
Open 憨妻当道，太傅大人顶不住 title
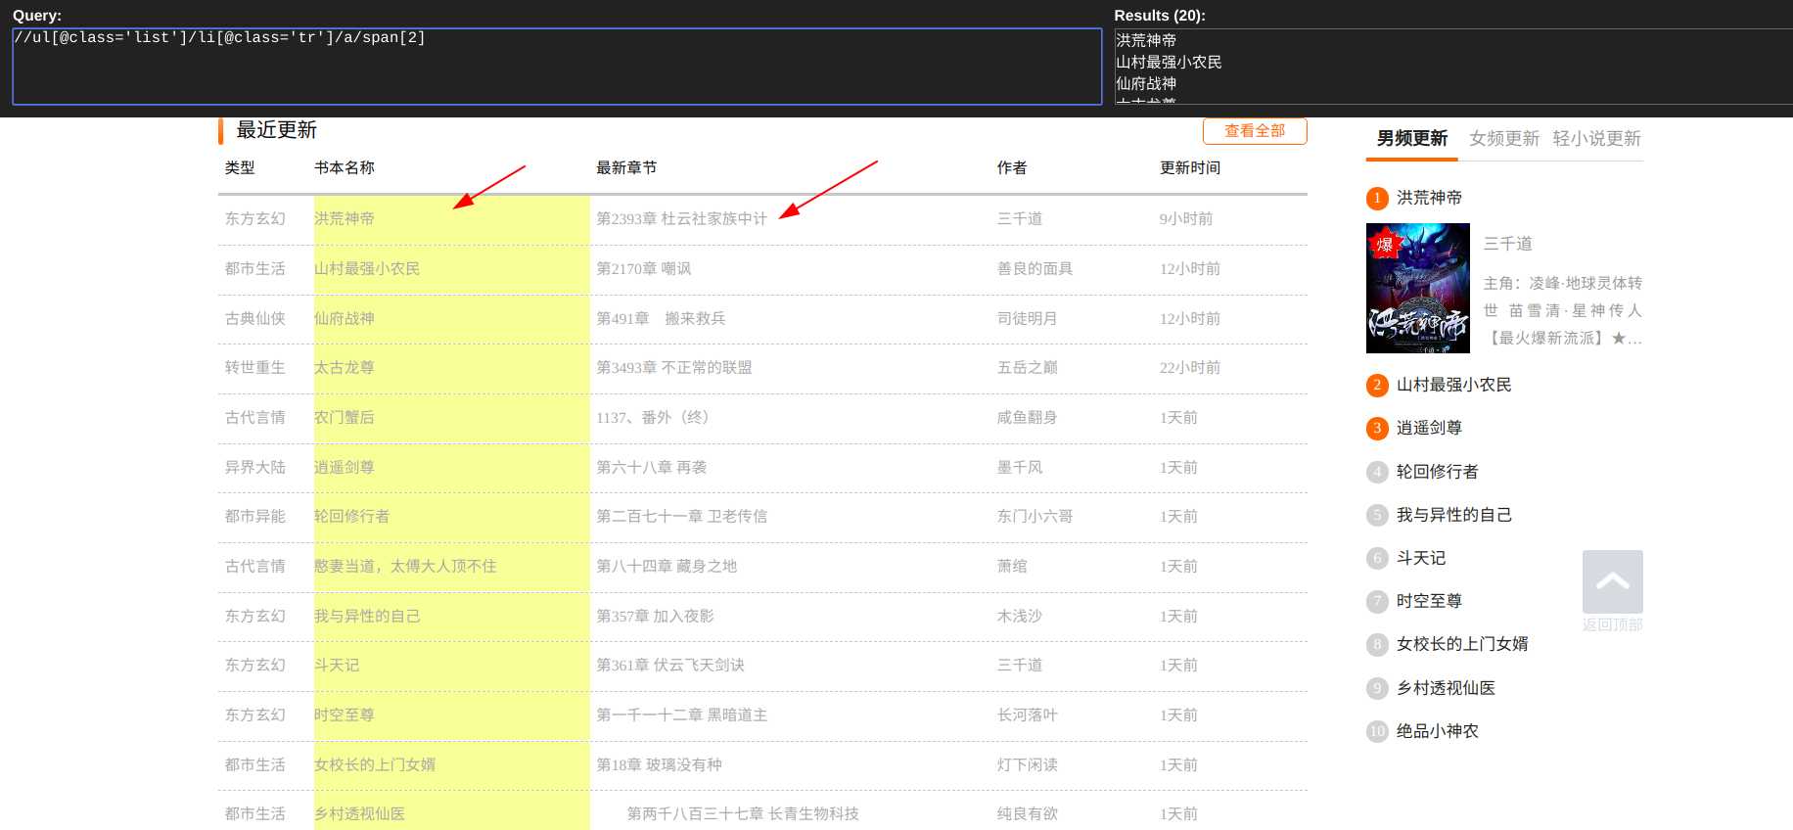click(x=405, y=566)
